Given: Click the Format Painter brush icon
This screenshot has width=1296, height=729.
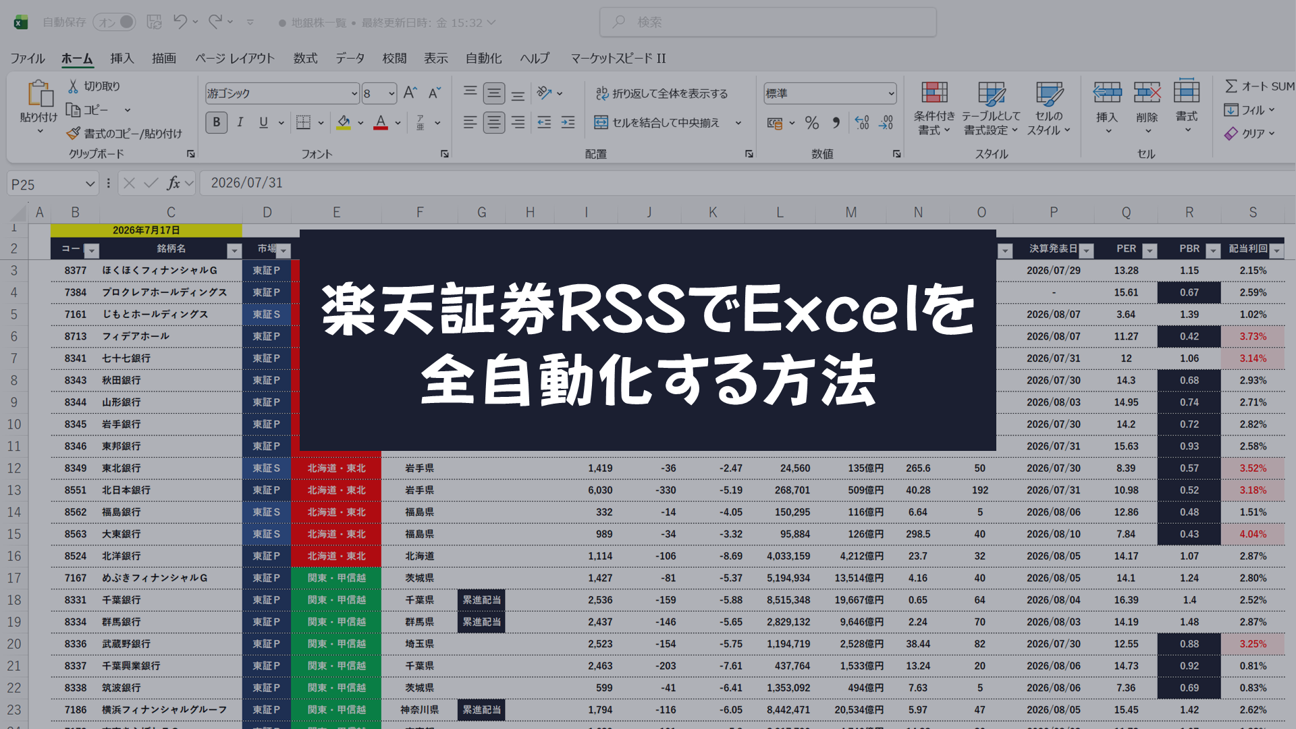Looking at the screenshot, I should [73, 134].
